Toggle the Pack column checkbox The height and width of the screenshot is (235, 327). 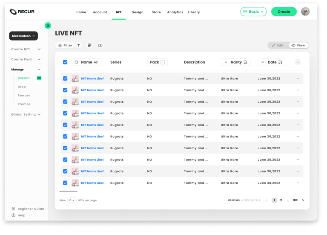pos(163,62)
